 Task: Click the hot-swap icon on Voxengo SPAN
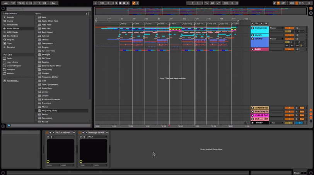tap(107, 133)
